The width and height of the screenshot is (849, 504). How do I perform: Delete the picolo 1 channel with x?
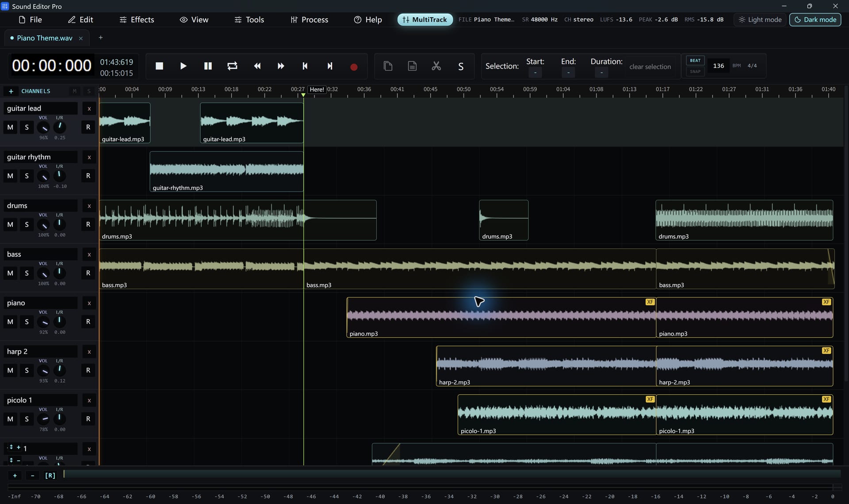pyautogui.click(x=89, y=401)
